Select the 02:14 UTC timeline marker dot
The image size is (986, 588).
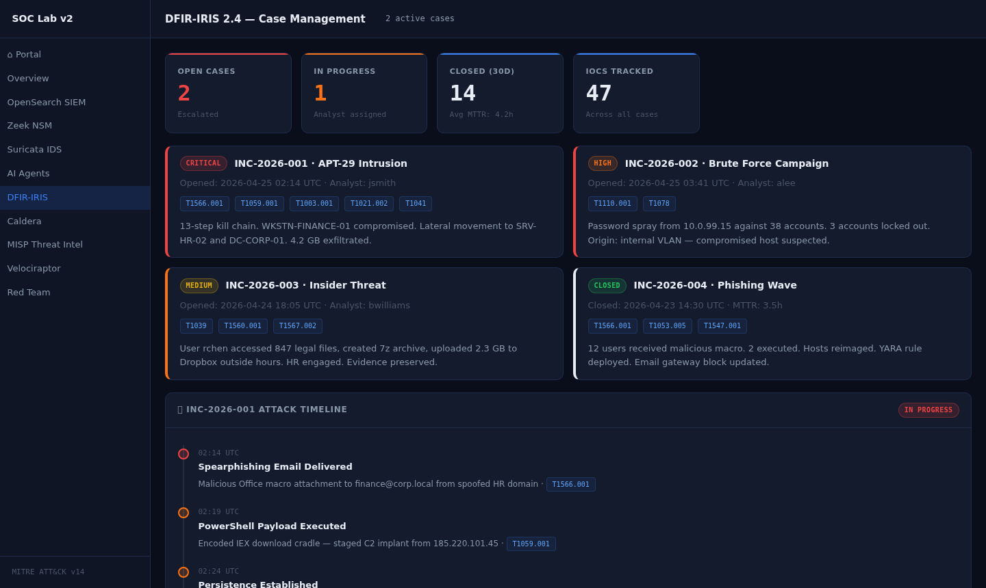[184, 454]
